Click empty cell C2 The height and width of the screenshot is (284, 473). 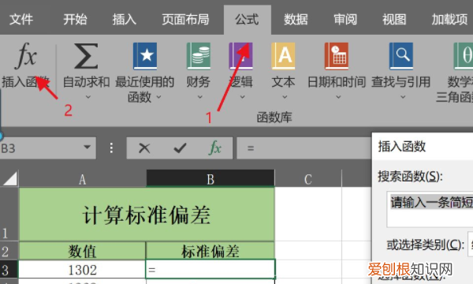(x=308, y=251)
